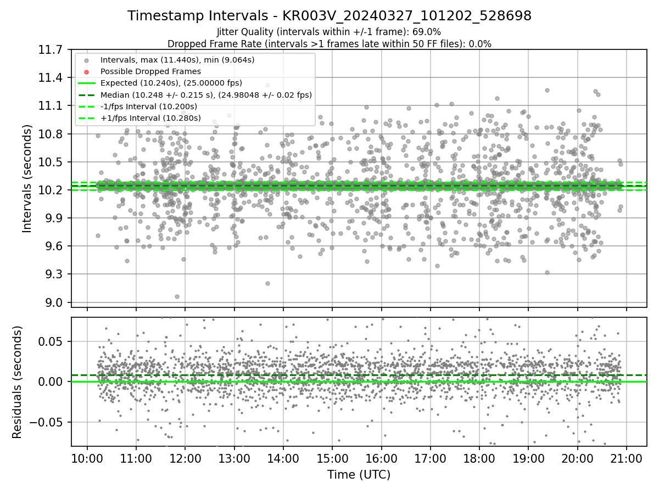This screenshot has height=494, width=659.
Task: Click the 'Intervals (seconds)' y-axis label
Action: click(27, 178)
